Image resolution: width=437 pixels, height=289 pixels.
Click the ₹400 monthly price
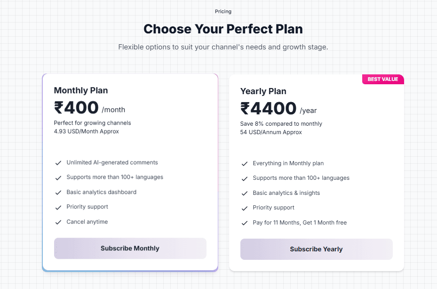click(77, 108)
